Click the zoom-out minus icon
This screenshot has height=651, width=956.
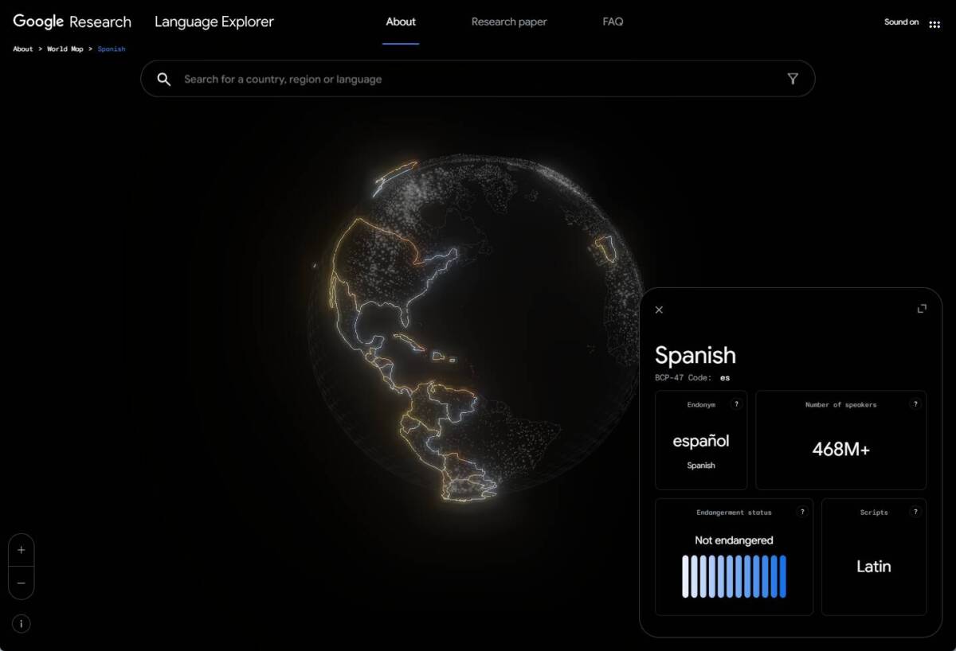pyautogui.click(x=21, y=583)
